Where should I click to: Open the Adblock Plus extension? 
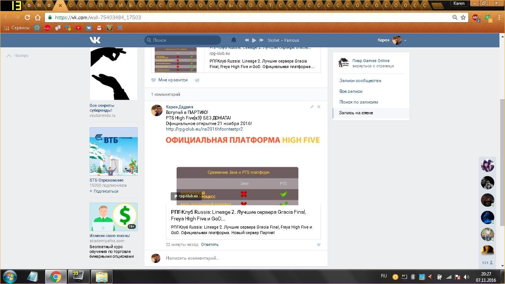[x=476, y=17]
